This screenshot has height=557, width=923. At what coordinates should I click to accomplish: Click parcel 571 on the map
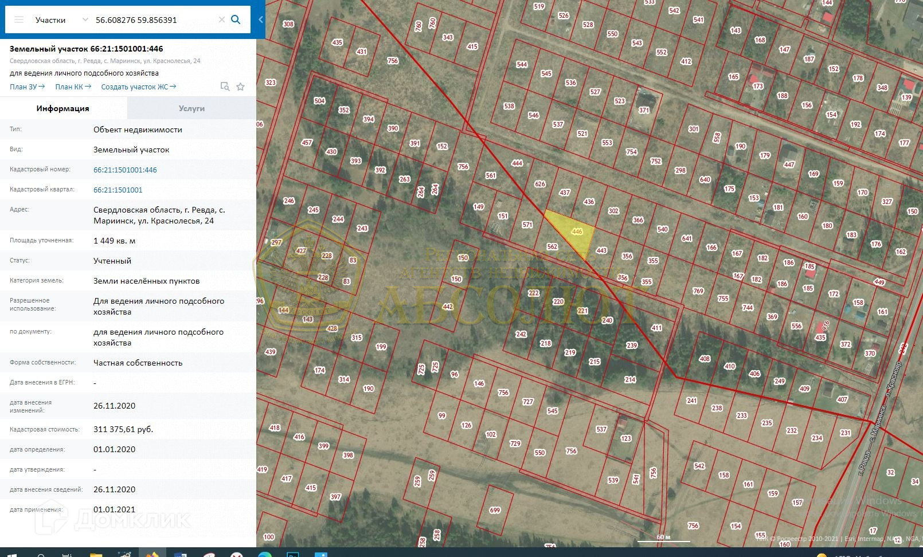point(527,225)
